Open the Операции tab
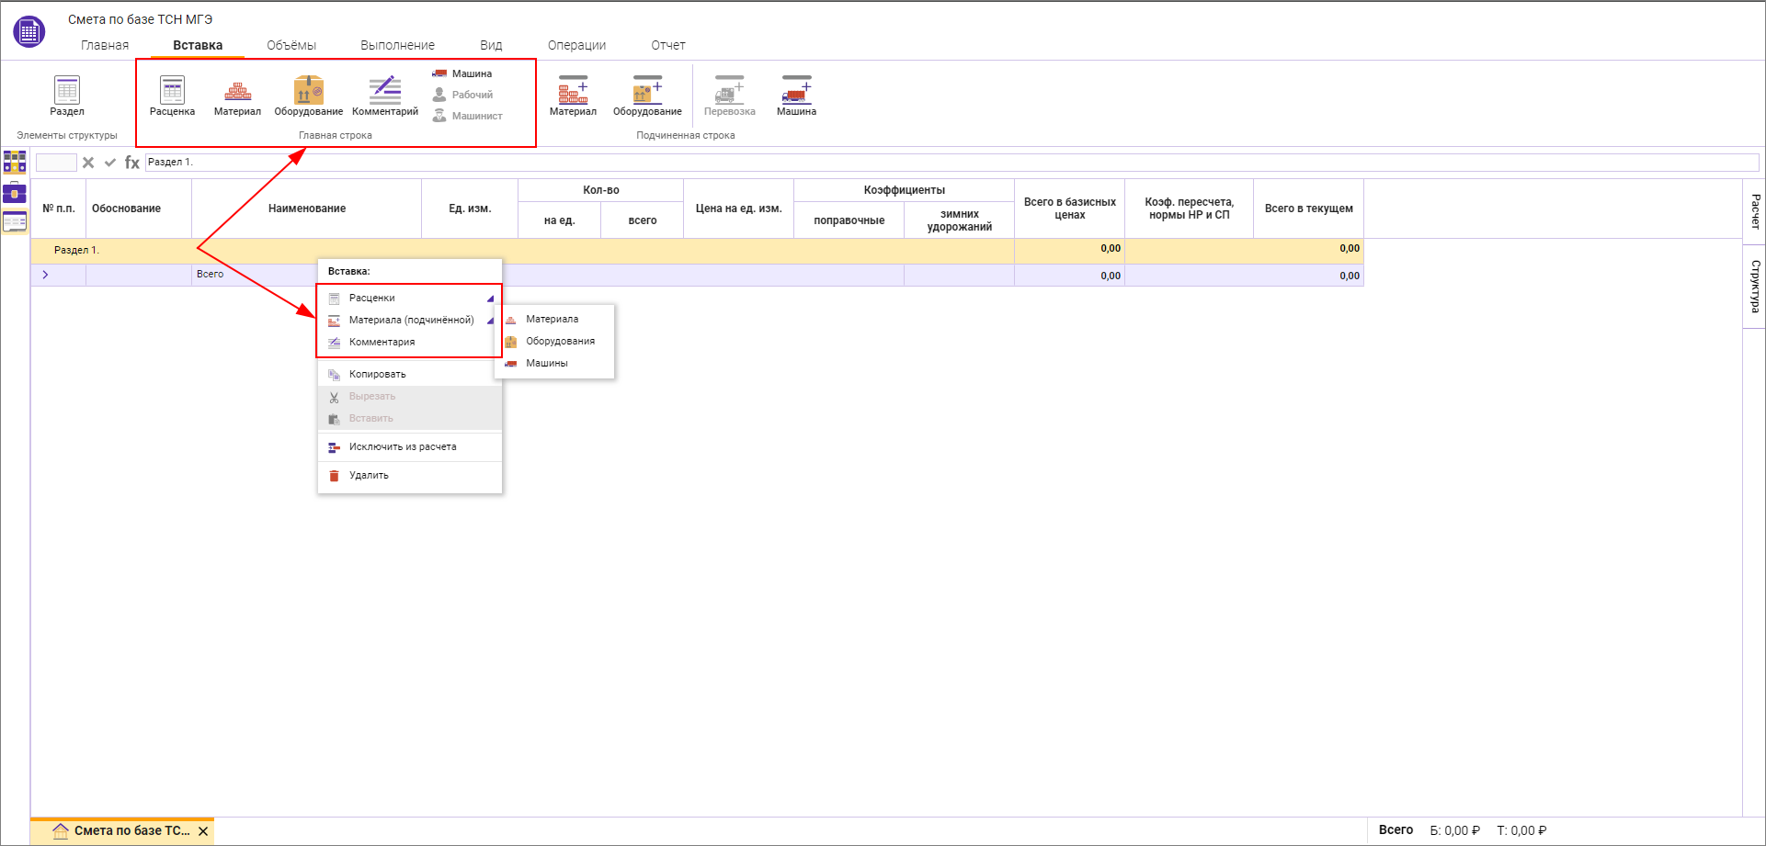The image size is (1766, 846). [x=576, y=45]
